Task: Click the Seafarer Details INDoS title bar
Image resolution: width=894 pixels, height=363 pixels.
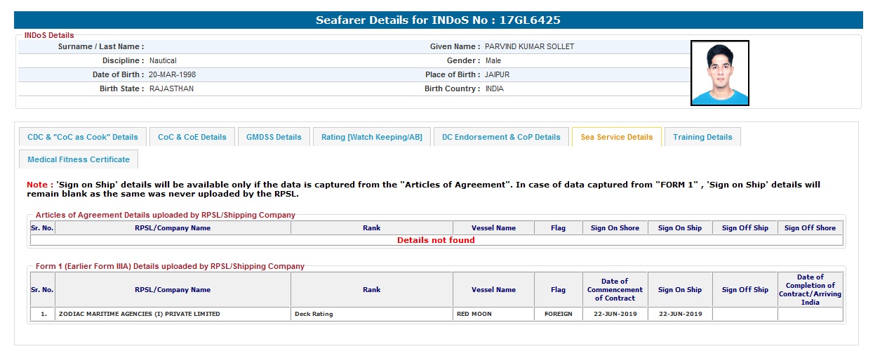Action: [438, 20]
